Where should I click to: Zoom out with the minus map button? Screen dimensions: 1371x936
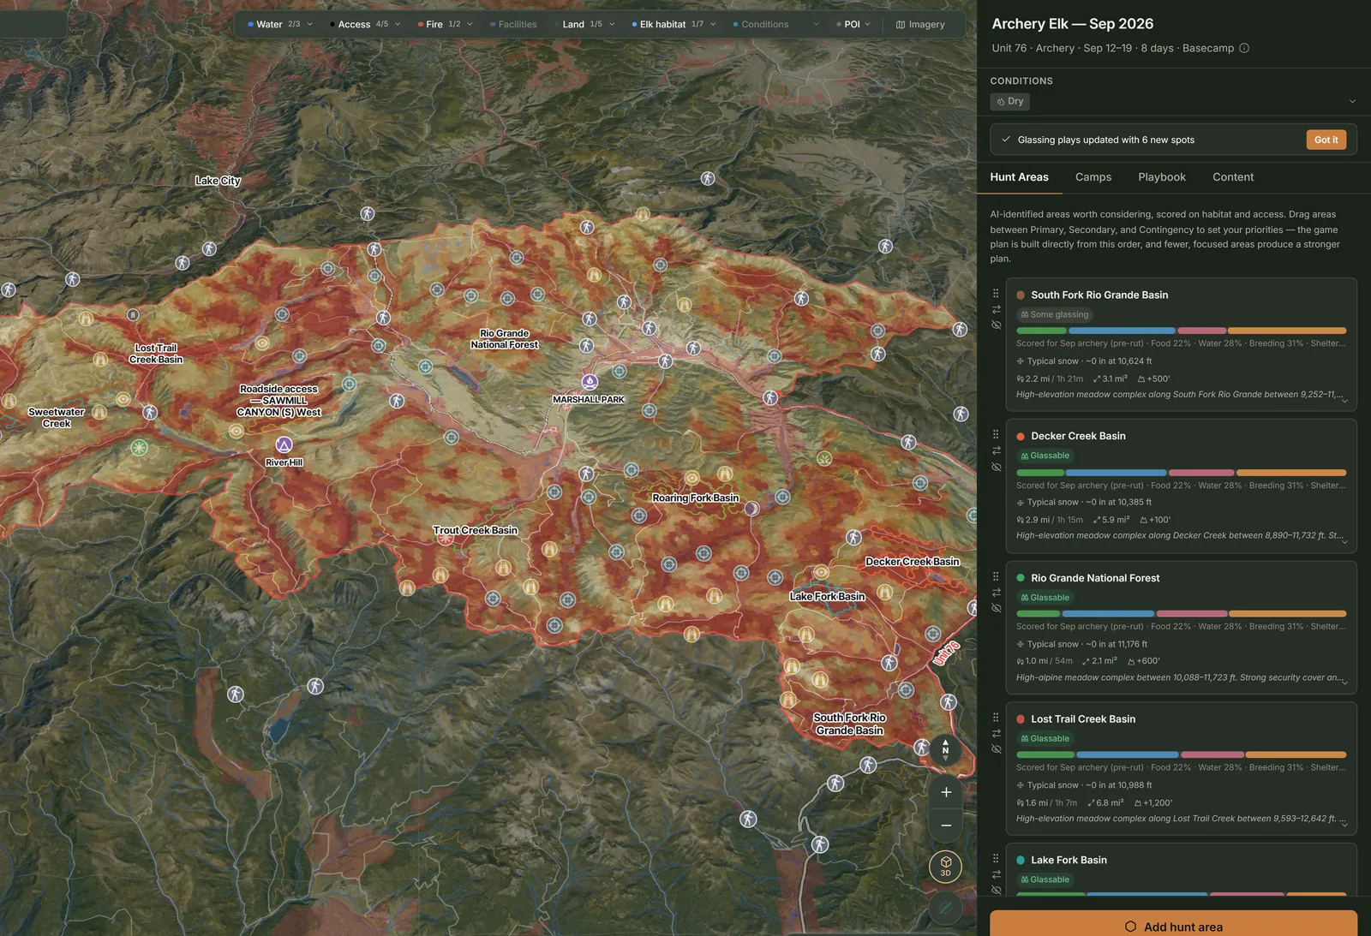946,826
